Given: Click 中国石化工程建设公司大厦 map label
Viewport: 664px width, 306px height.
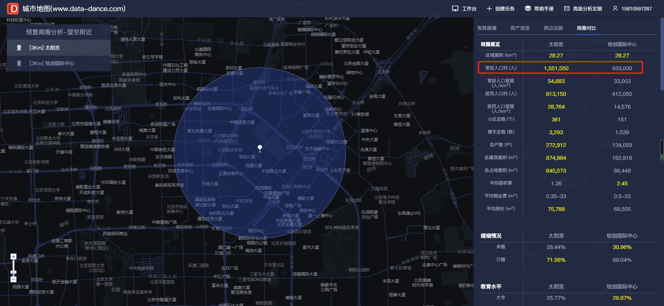Looking at the screenshot, I should (x=175, y=68).
